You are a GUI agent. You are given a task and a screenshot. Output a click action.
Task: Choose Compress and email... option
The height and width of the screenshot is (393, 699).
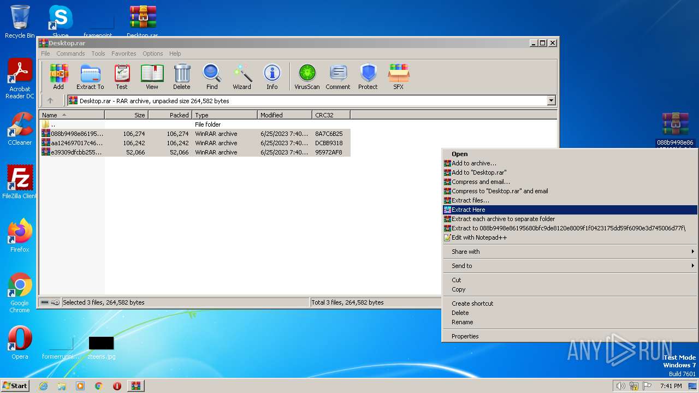(570, 182)
